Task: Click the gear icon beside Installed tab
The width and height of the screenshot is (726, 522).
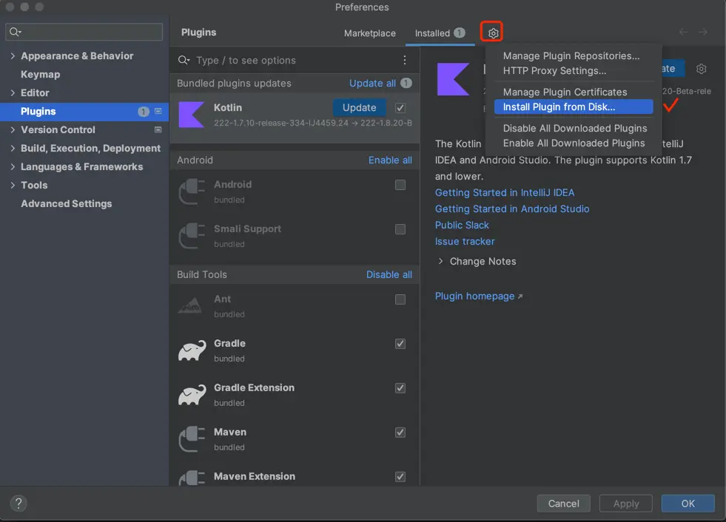Action: click(x=494, y=33)
